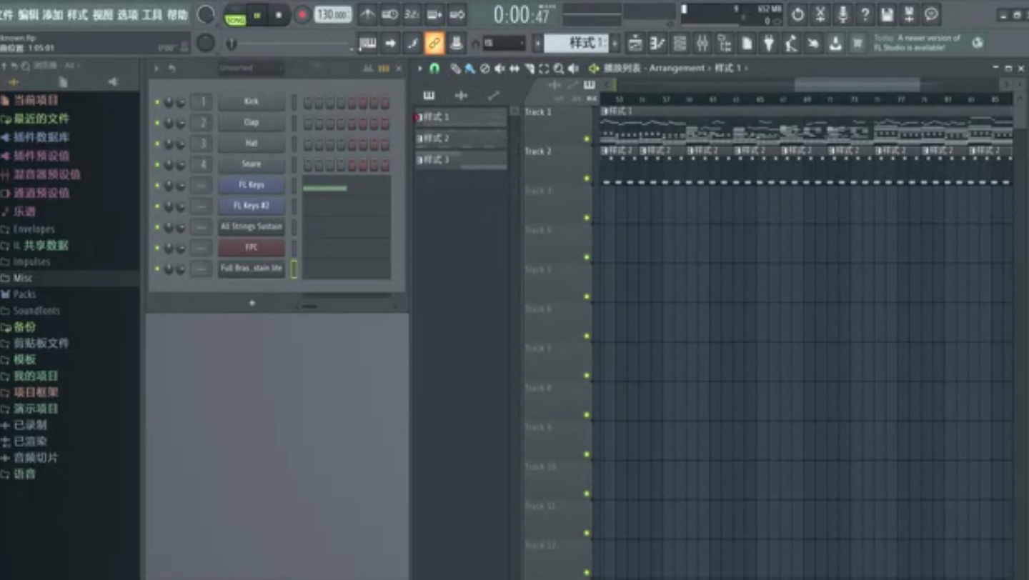1029x580 pixels.
Task: Mute the Hat channel green LED
Action: point(157,144)
